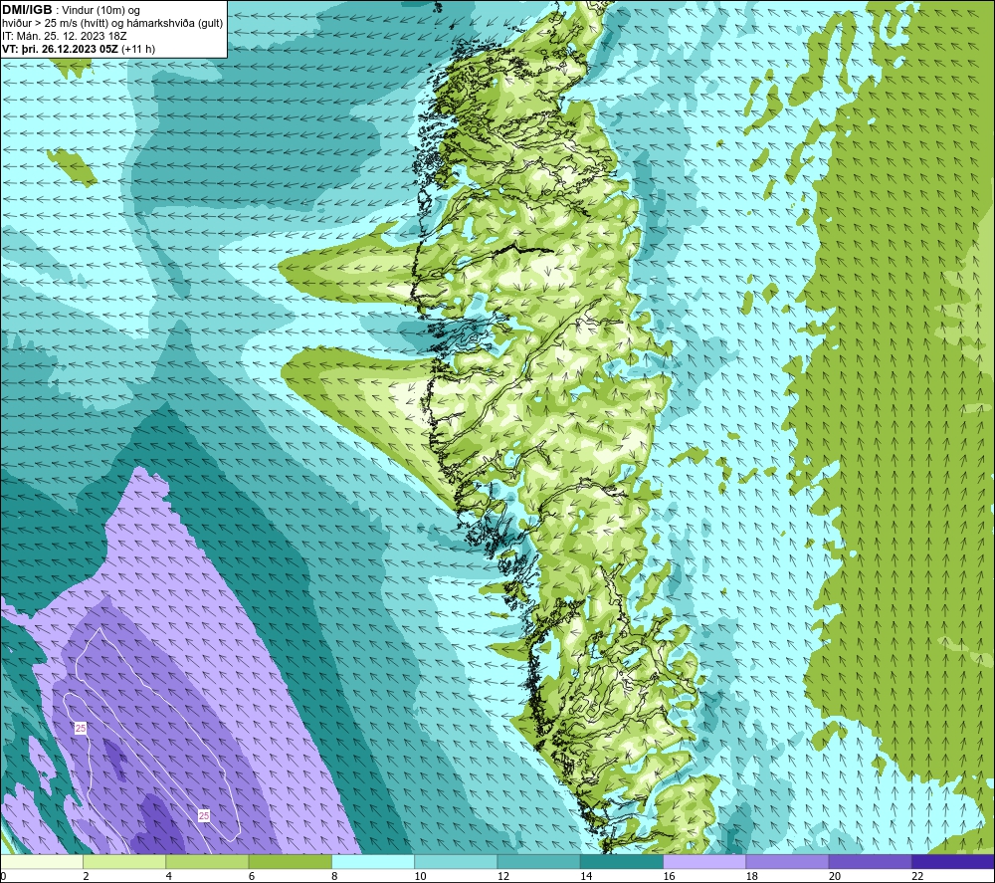Click the scale label '2'

(86, 877)
